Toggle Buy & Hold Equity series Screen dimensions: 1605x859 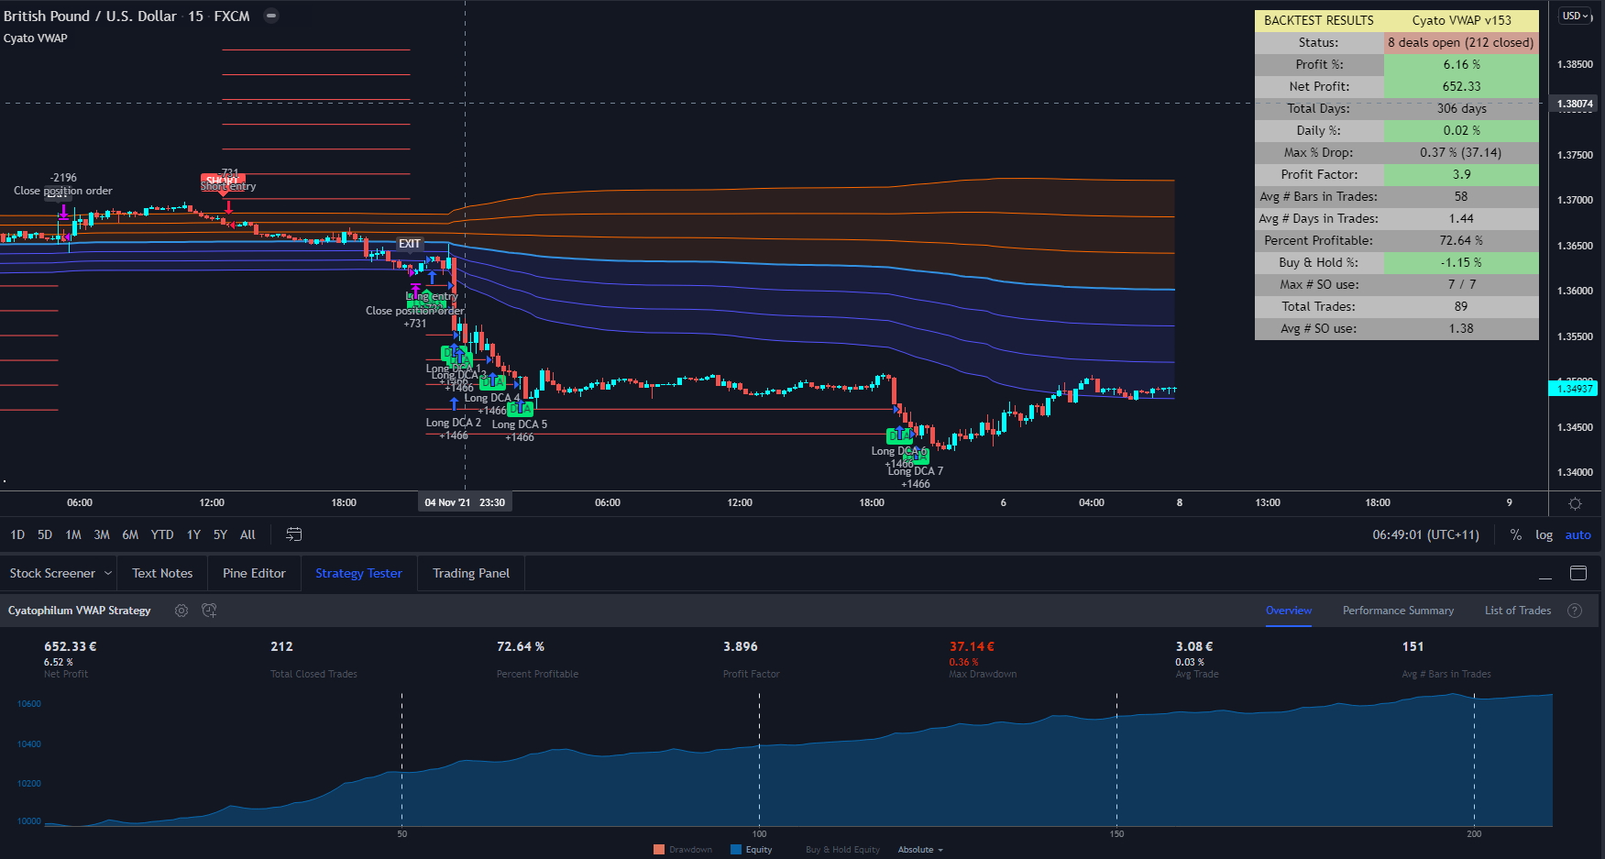tap(842, 850)
